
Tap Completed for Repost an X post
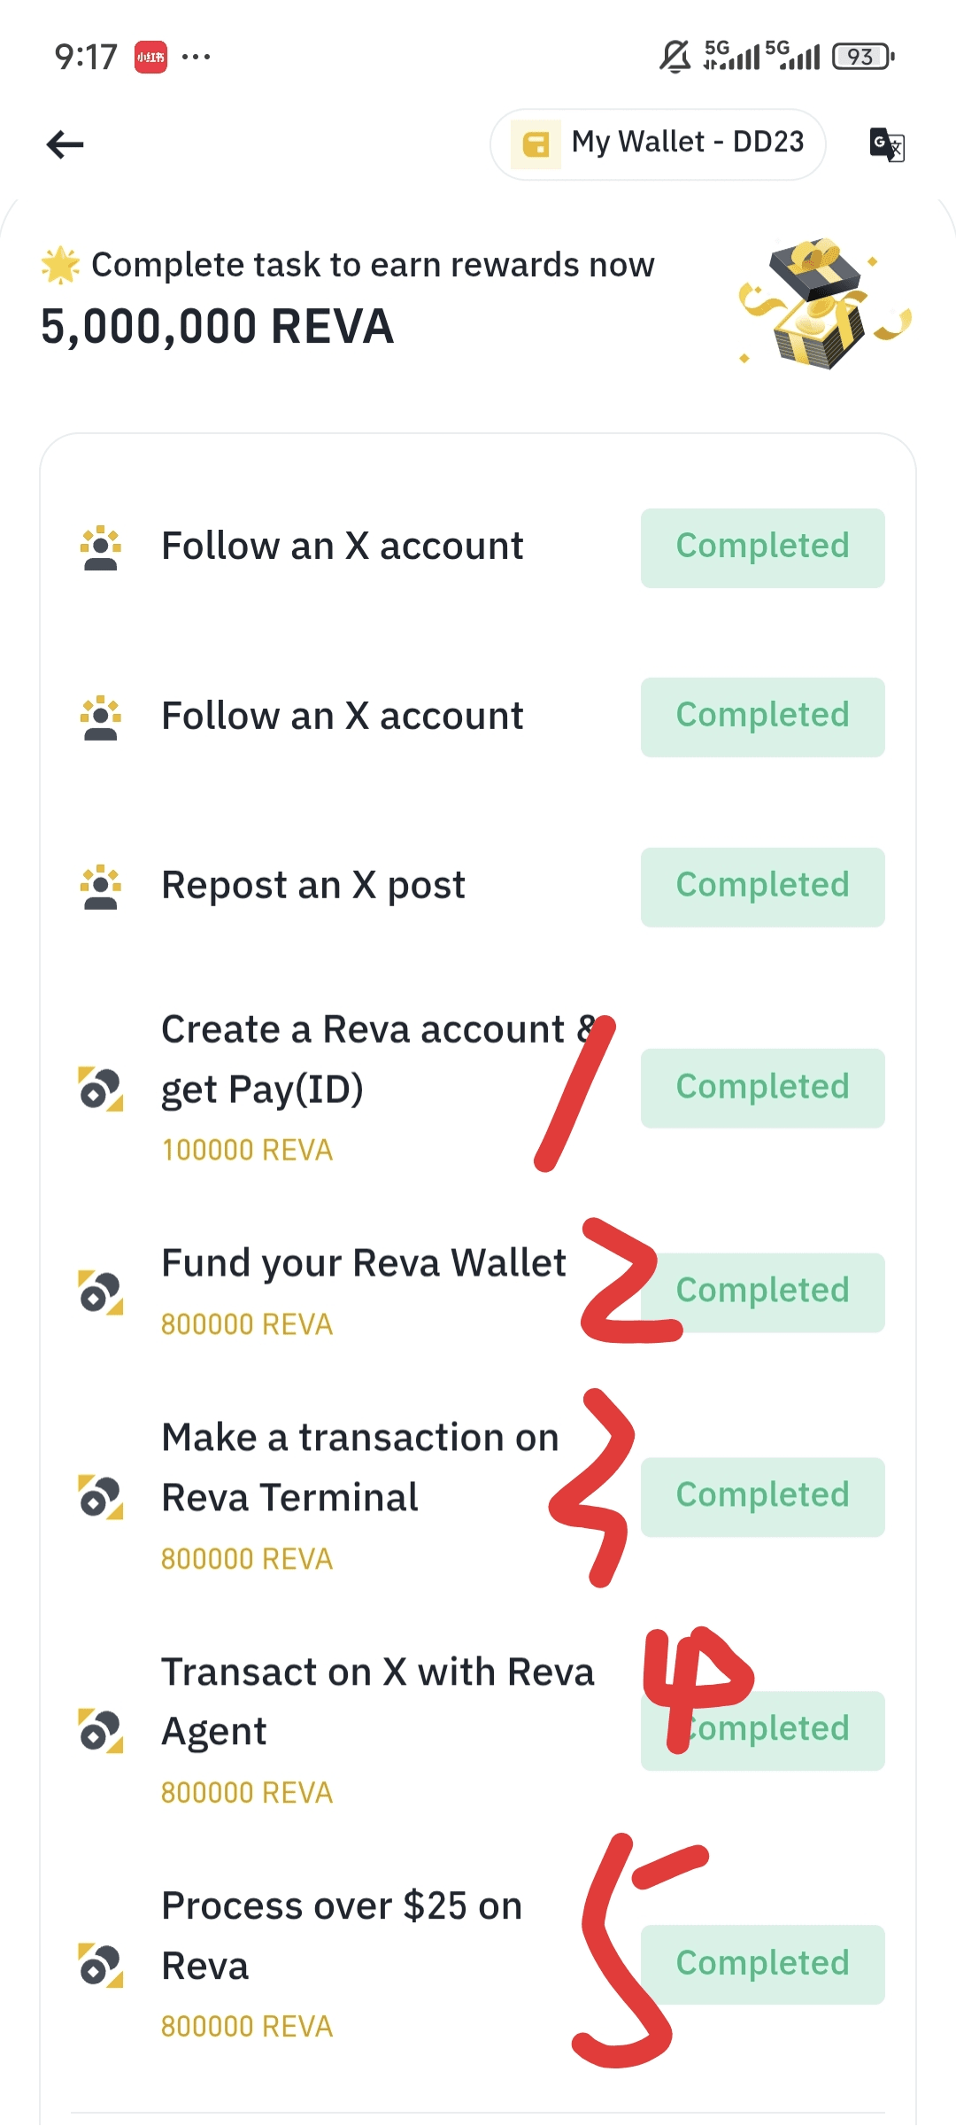762,887
